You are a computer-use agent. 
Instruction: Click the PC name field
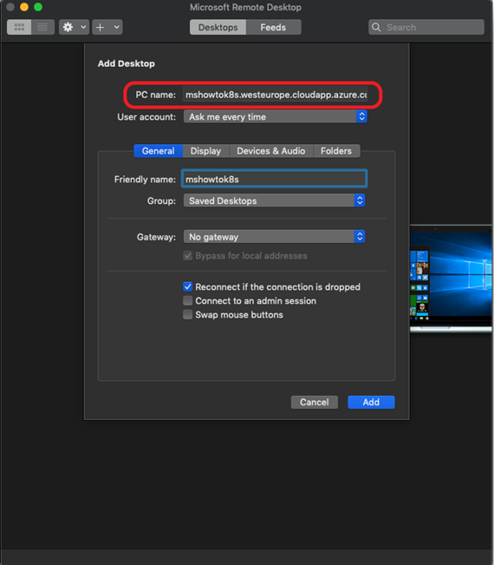pyautogui.click(x=276, y=95)
